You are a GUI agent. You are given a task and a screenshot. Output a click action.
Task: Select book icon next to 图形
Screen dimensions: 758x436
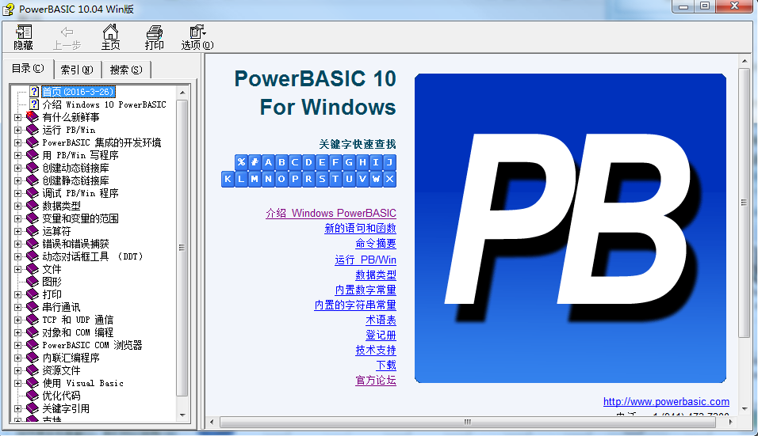click(x=33, y=281)
